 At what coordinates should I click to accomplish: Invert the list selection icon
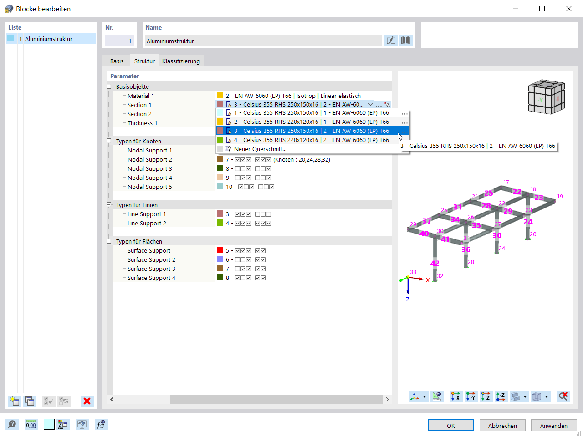click(64, 401)
